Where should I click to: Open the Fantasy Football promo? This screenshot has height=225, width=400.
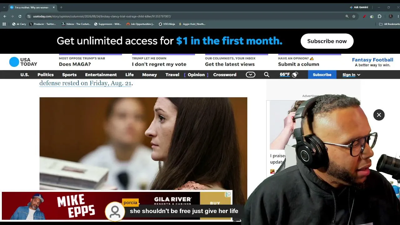(x=372, y=62)
